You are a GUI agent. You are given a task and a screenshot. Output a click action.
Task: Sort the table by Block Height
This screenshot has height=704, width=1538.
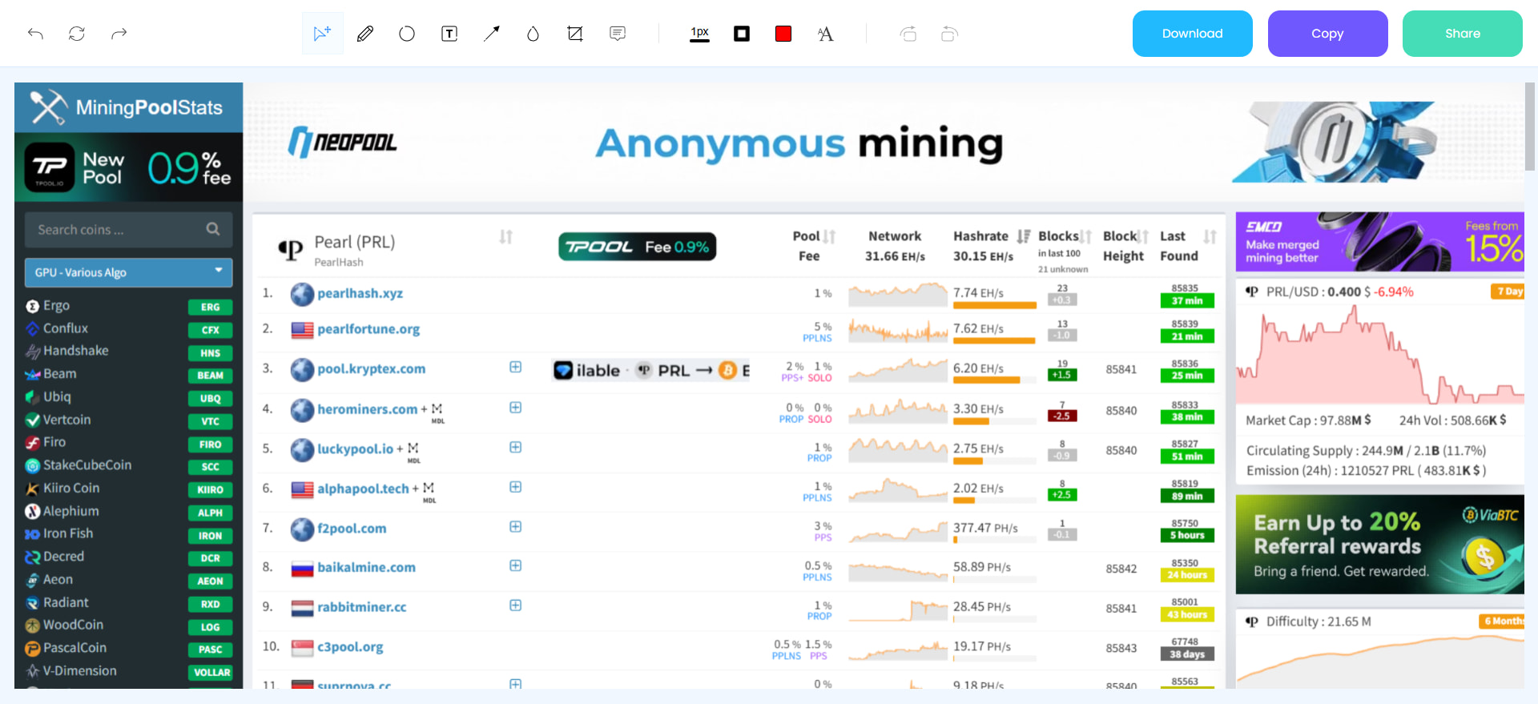pyautogui.click(x=1143, y=237)
